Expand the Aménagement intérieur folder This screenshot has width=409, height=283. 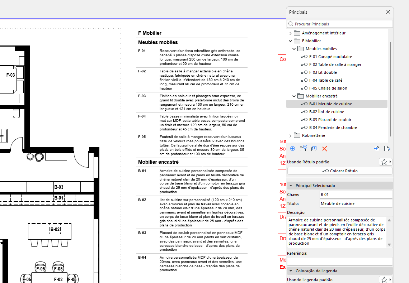tap(290, 33)
